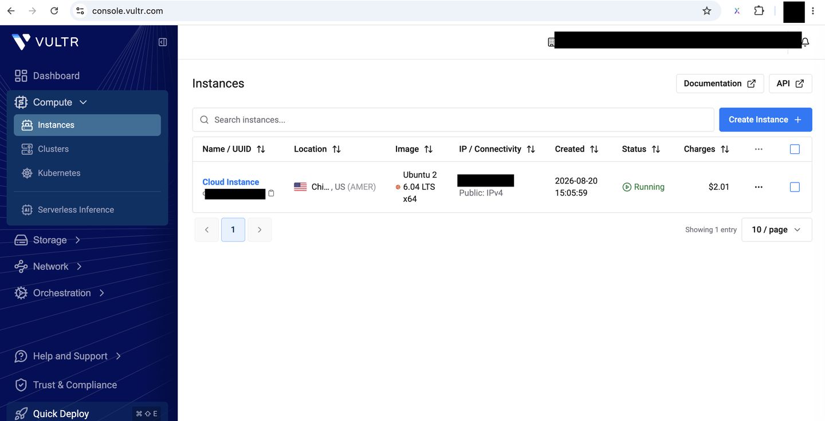This screenshot has width=825, height=421.
Task: Check the select-all header checkbox
Action: click(795, 149)
